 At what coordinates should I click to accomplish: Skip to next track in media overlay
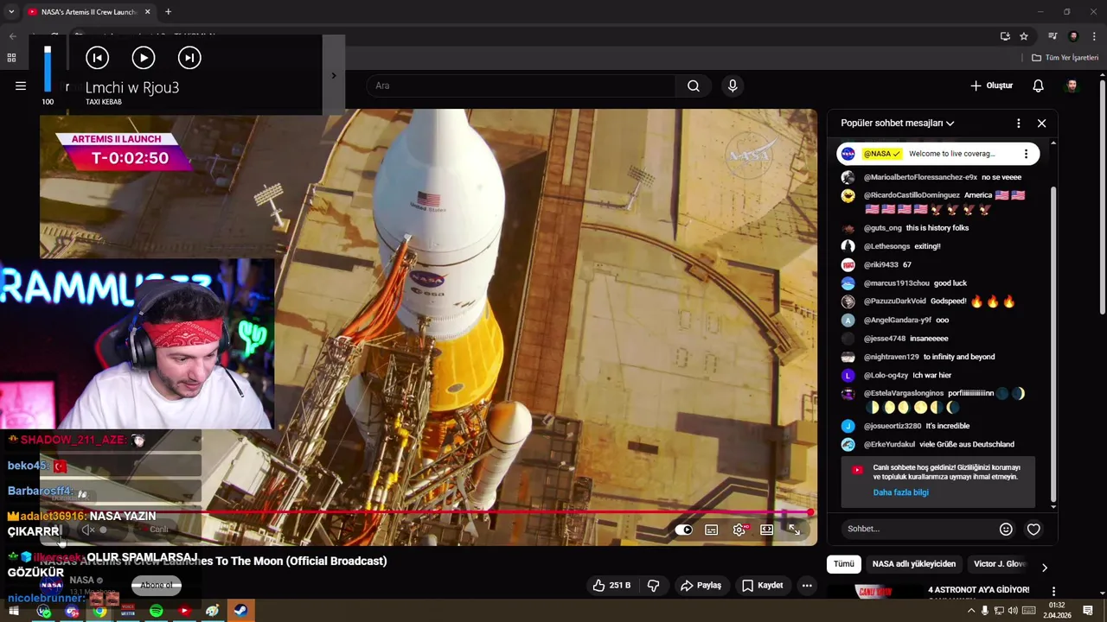189,58
